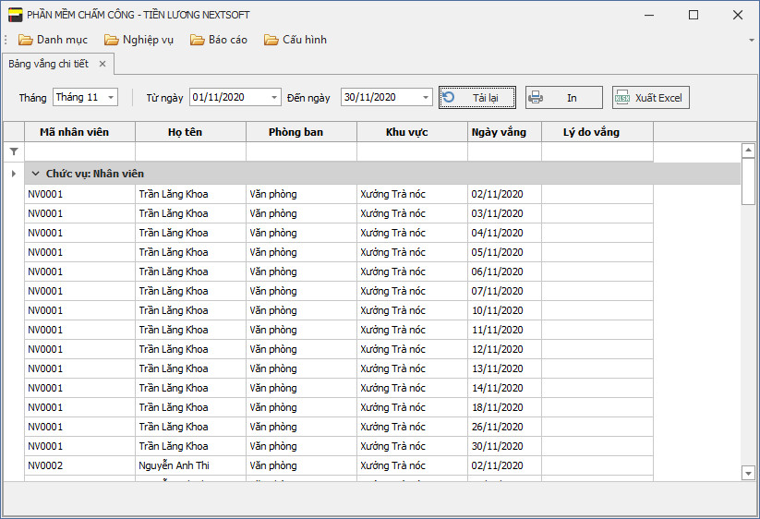Click the Khu vực filter cell
The height and width of the screenshot is (519, 760).
[x=413, y=151]
